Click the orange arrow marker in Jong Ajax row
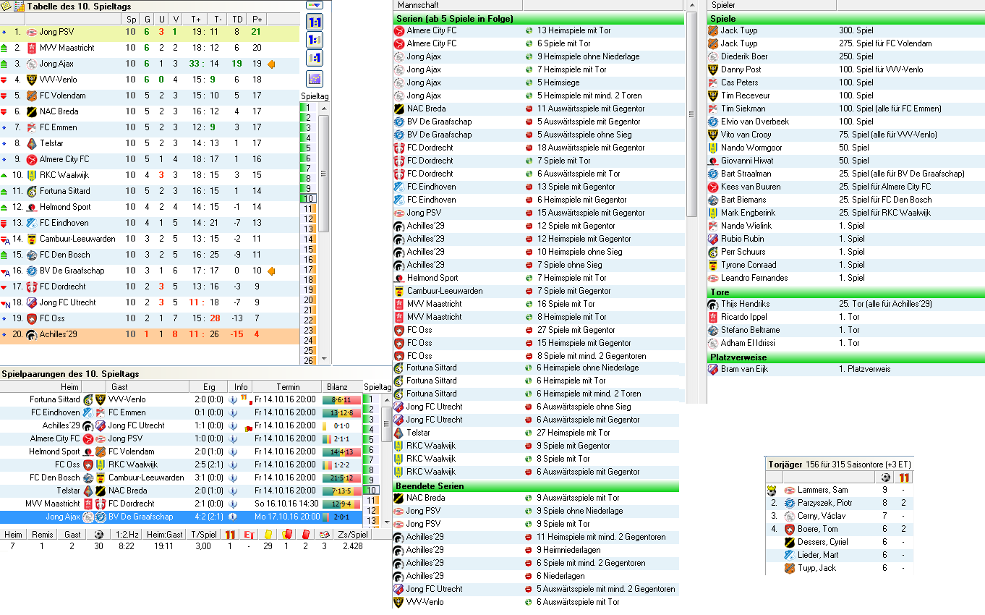The image size is (985, 615). click(x=271, y=64)
